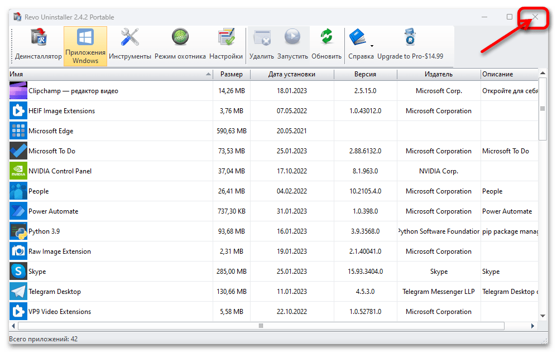The width and height of the screenshot is (557, 353).
Task: Sort by the Имя column header
Action: coord(111,74)
